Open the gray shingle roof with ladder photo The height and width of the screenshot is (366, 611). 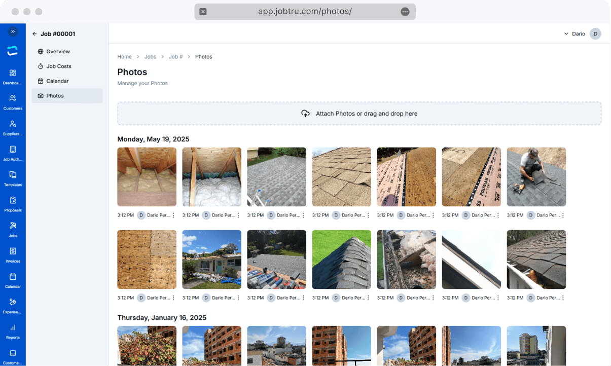[x=276, y=177]
